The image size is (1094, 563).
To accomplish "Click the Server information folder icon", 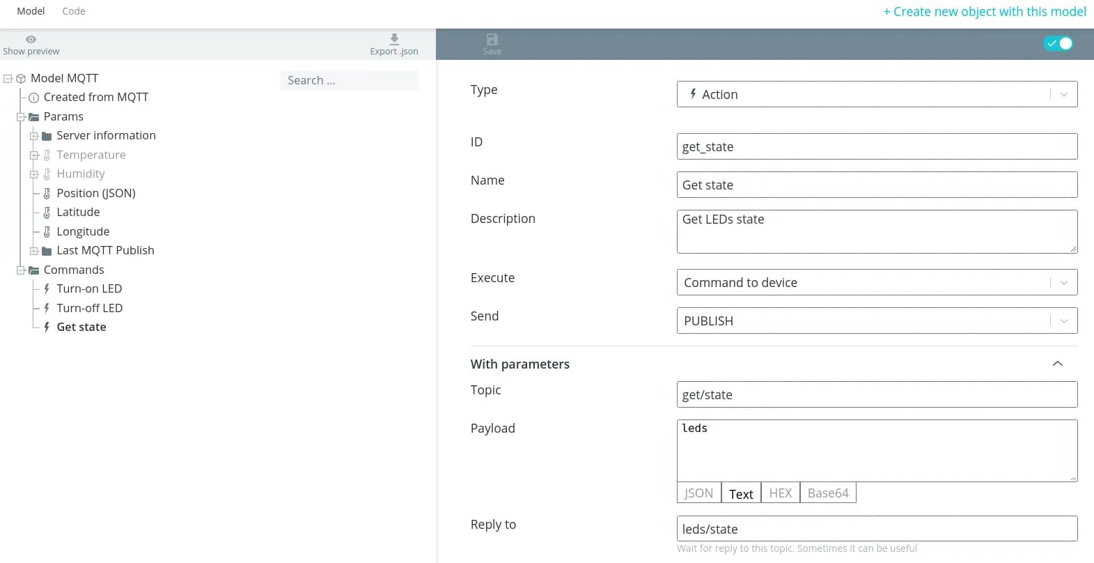I will click(47, 136).
